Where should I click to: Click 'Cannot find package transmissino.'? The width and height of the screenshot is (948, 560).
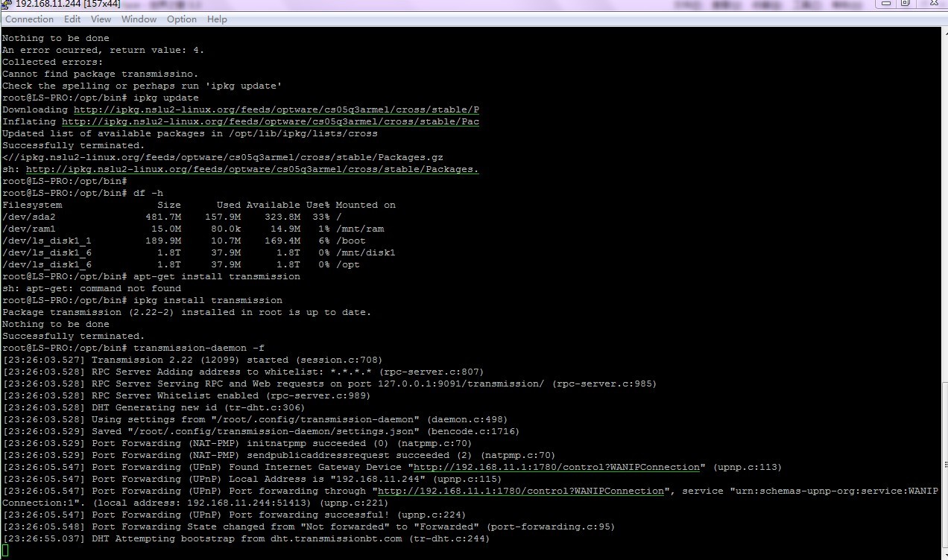pos(101,74)
